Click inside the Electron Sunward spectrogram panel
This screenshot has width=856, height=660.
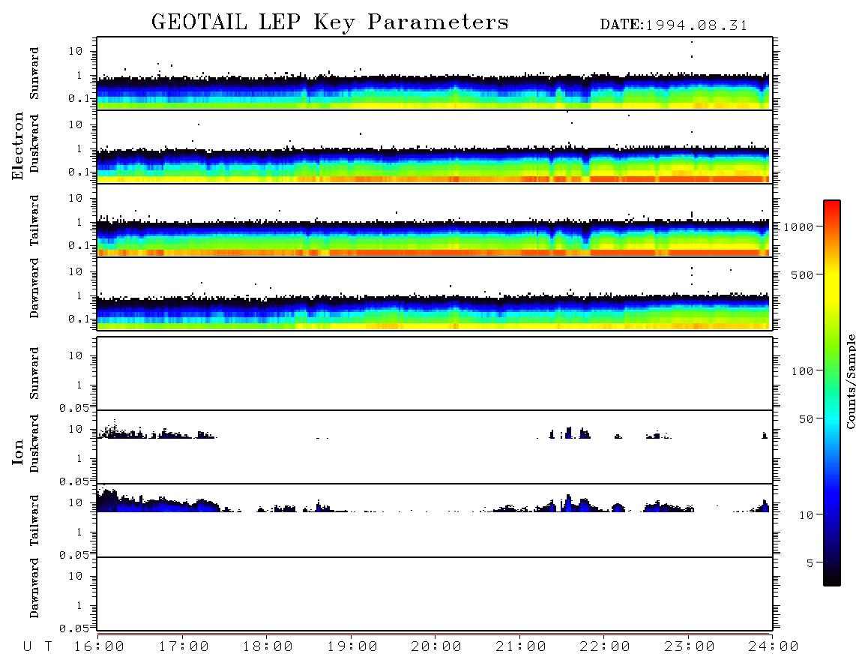point(435,73)
